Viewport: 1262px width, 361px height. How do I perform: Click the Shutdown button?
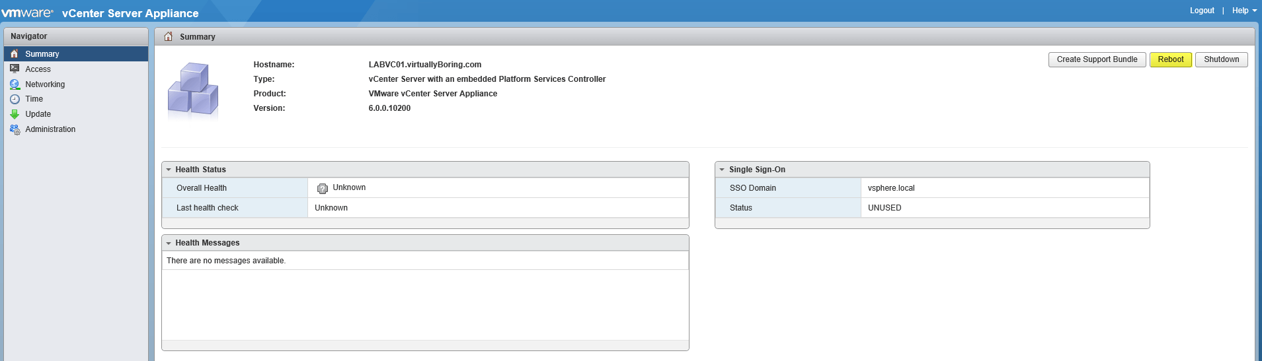[x=1221, y=59]
